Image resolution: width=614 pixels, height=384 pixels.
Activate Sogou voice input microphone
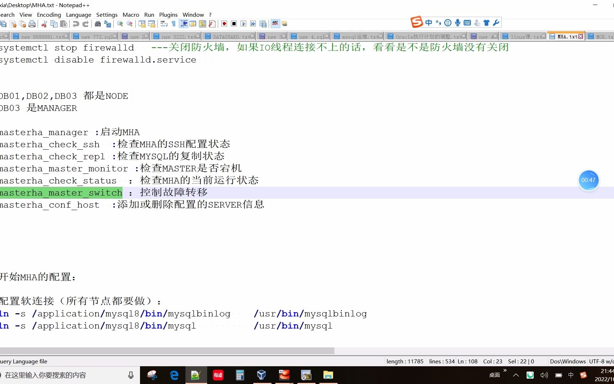coord(458,23)
